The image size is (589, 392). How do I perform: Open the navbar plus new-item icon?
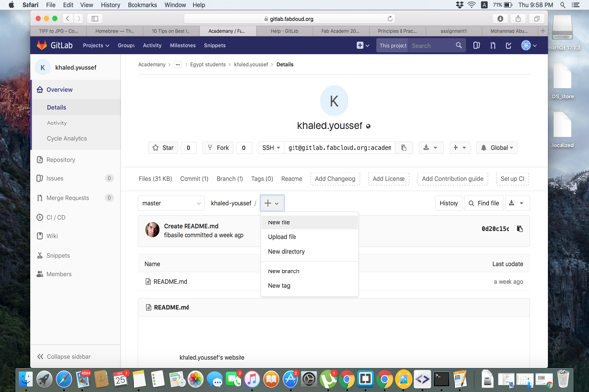[x=363, y=45]
